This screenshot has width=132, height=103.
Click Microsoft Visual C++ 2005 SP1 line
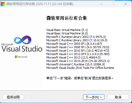point(74,44)
